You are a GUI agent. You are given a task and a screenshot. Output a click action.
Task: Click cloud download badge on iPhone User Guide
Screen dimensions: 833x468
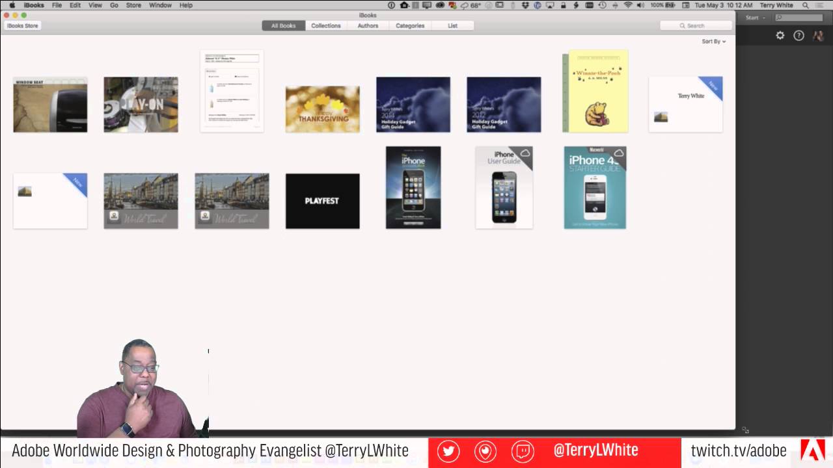coord(525,153)
